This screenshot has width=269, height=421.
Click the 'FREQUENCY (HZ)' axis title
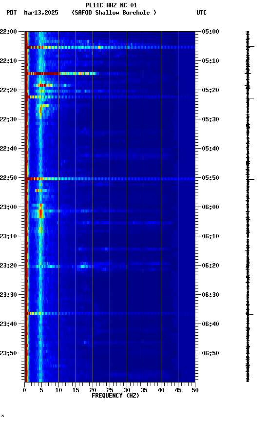115,396
